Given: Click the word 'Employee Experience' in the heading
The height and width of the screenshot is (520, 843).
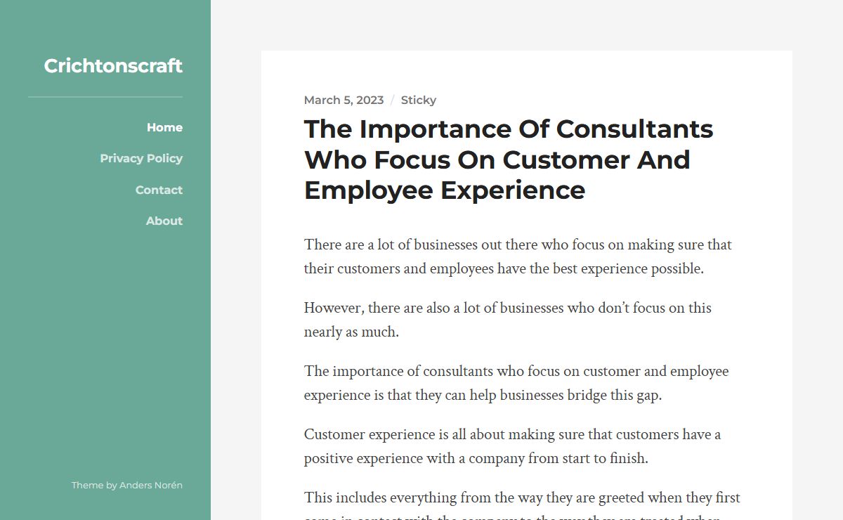Looking at the screenshot, I should [x=445, y=190].
